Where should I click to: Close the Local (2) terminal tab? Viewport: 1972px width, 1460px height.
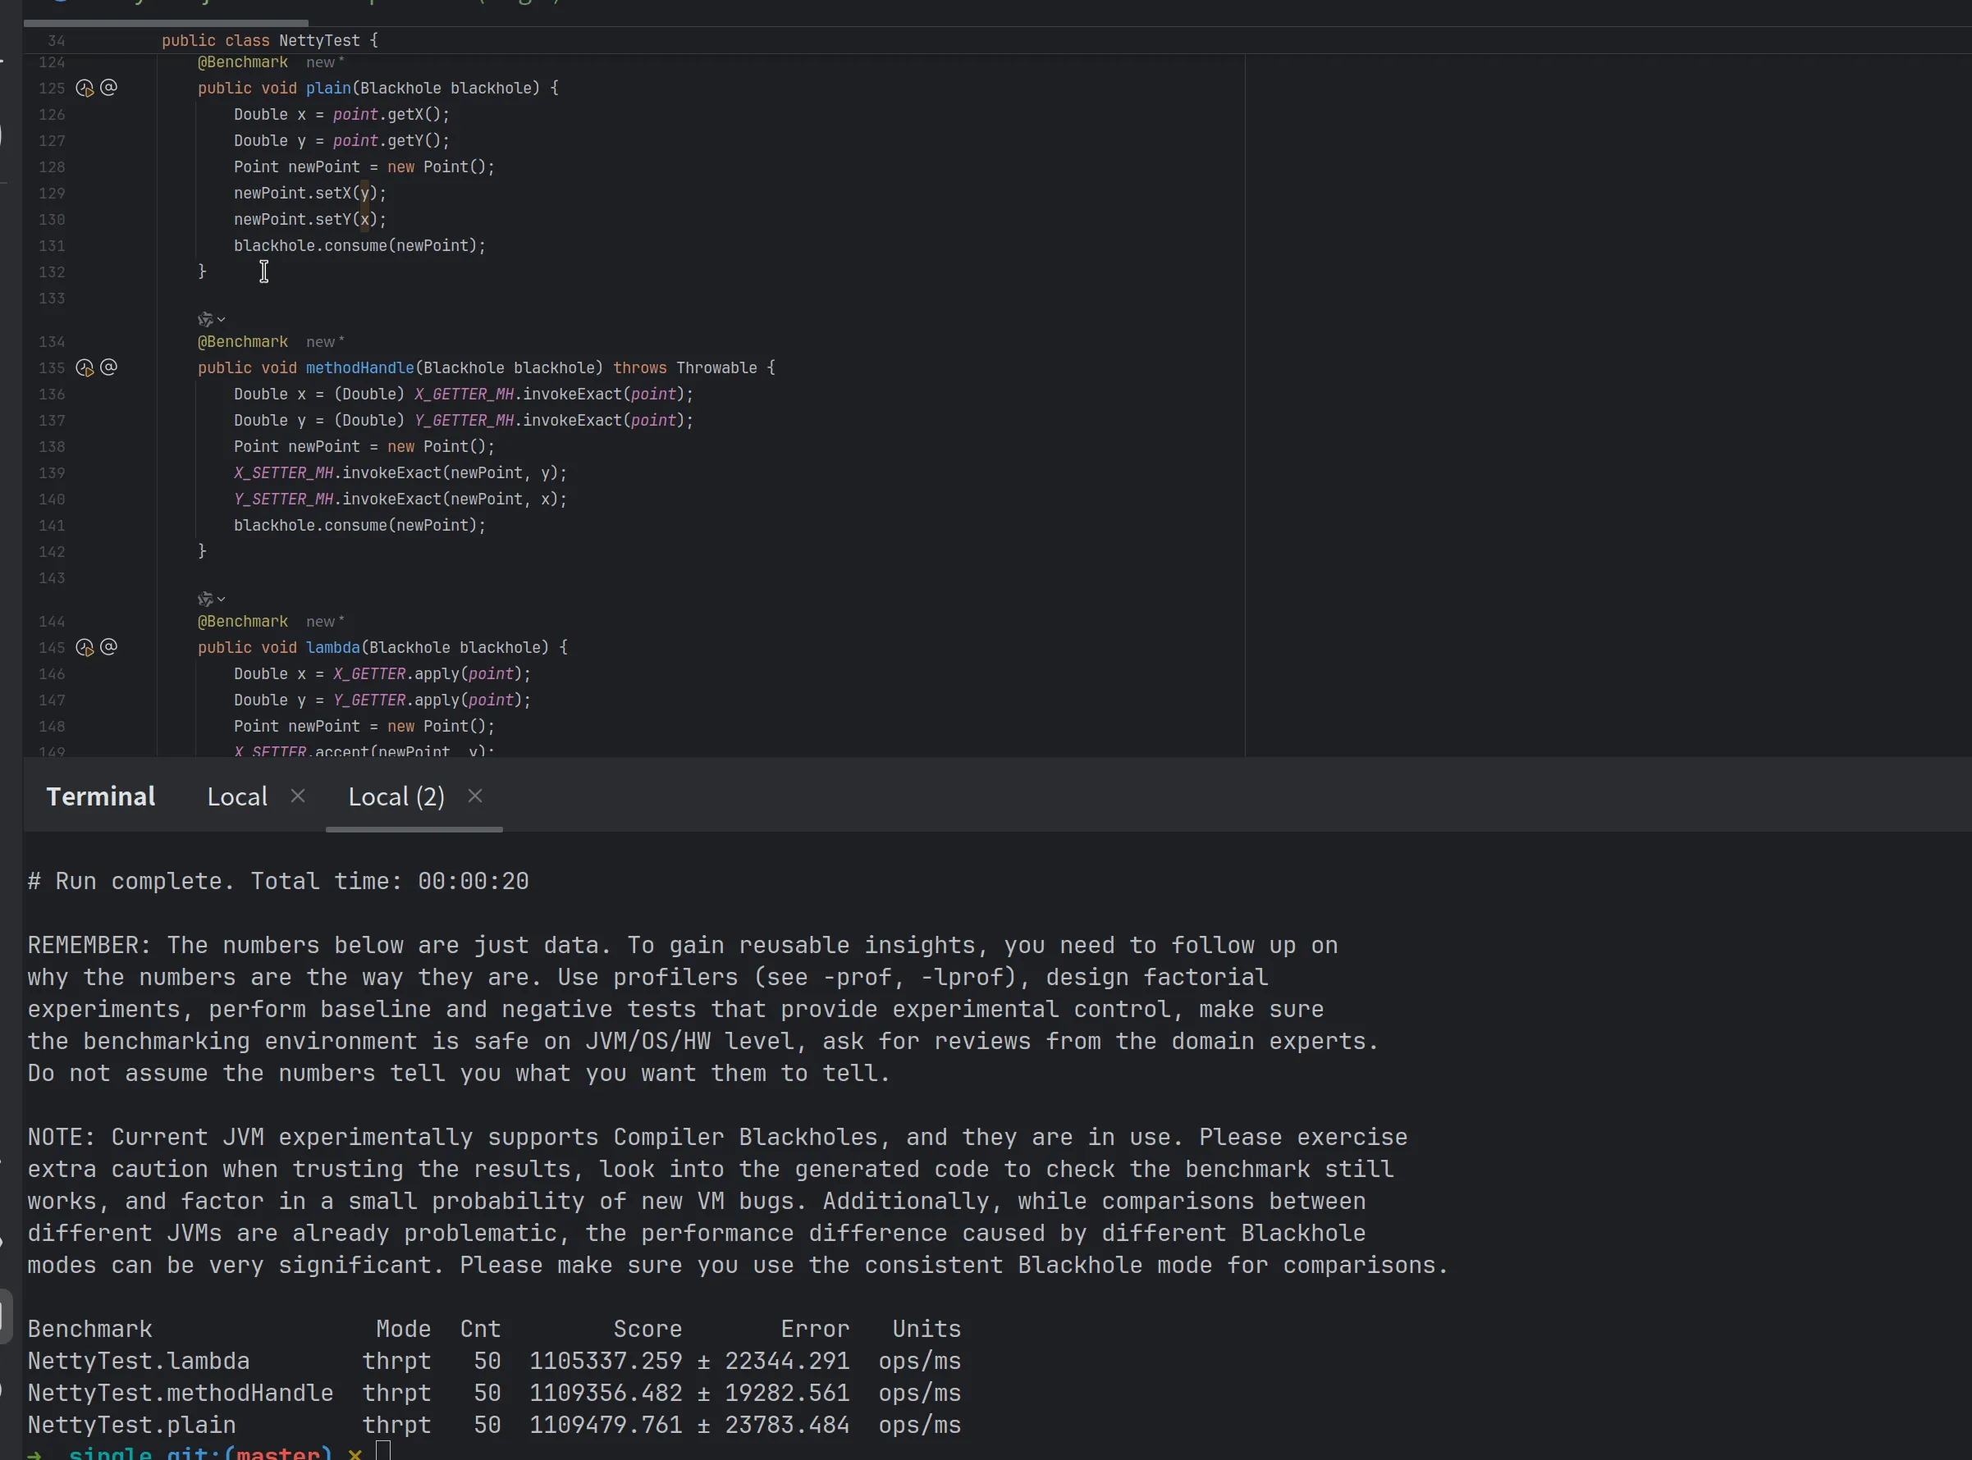tap(475, 796)
